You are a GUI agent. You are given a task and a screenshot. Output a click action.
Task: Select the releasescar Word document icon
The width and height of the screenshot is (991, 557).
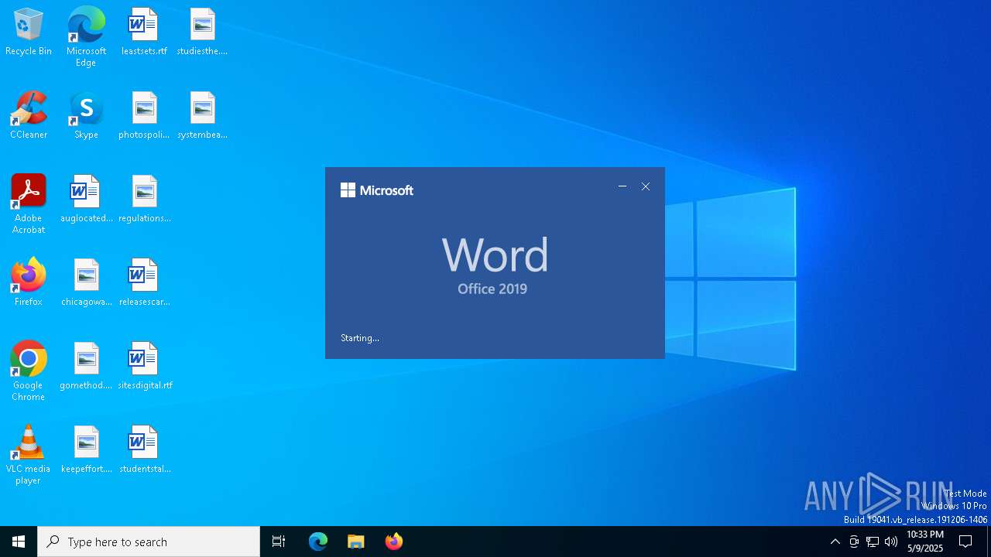[144, 283]
